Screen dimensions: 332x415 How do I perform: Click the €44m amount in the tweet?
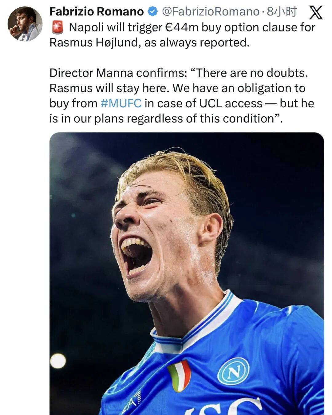(182, 27)
